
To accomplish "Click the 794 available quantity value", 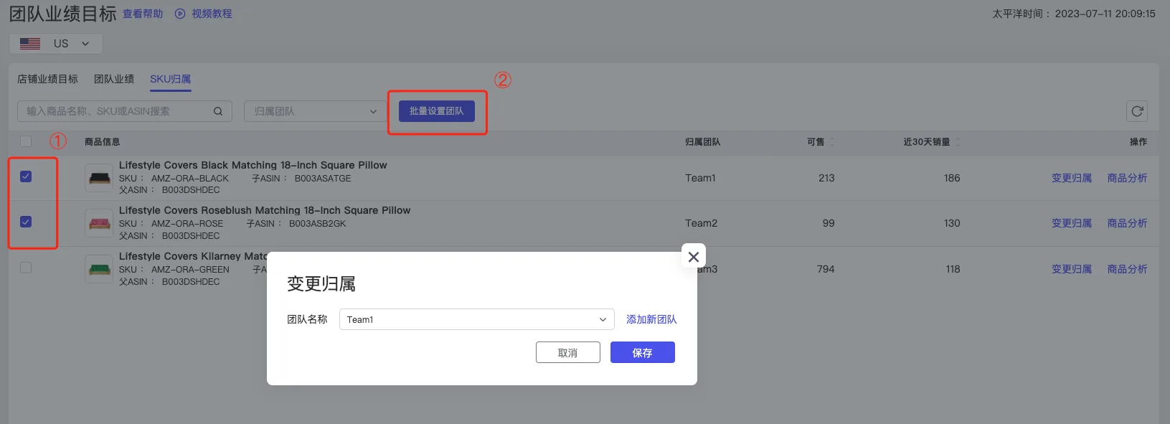I will tap(826, 269).
